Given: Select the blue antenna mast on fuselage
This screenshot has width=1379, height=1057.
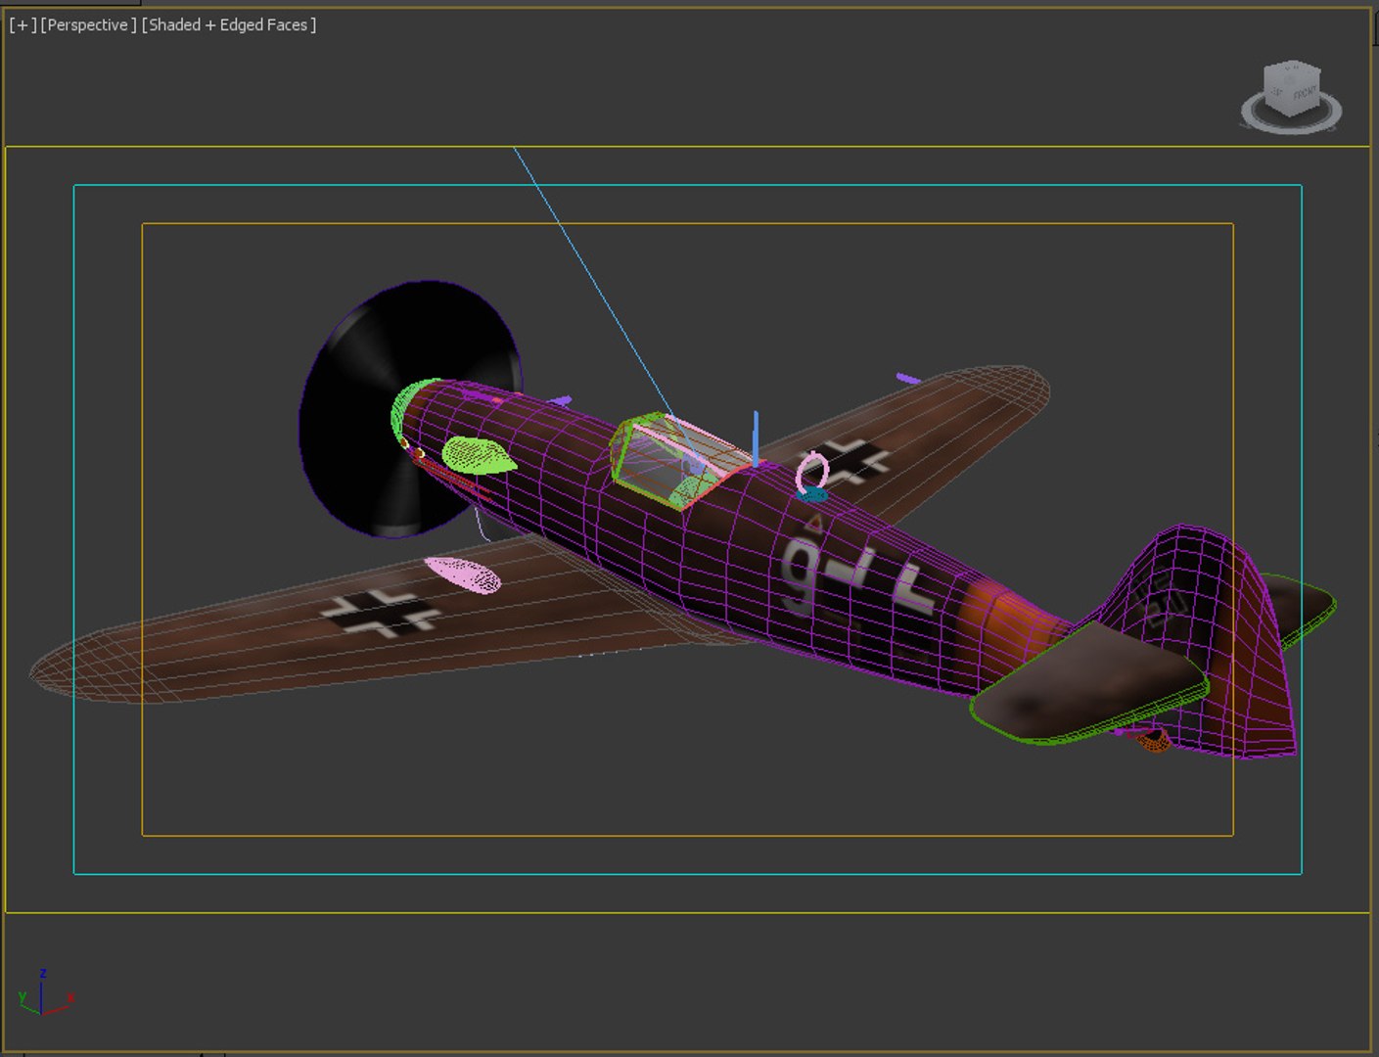Looking at the screenshot, I should (x=756, y=437).
